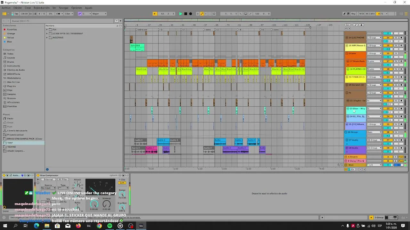Solo track 23 Riser
This screenshot has height=230, width=410.
pyautogui.click(x=396, y=109)
